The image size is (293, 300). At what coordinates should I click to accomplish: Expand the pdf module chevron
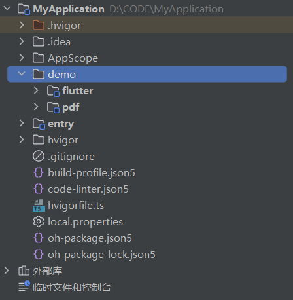pos(36,107)
